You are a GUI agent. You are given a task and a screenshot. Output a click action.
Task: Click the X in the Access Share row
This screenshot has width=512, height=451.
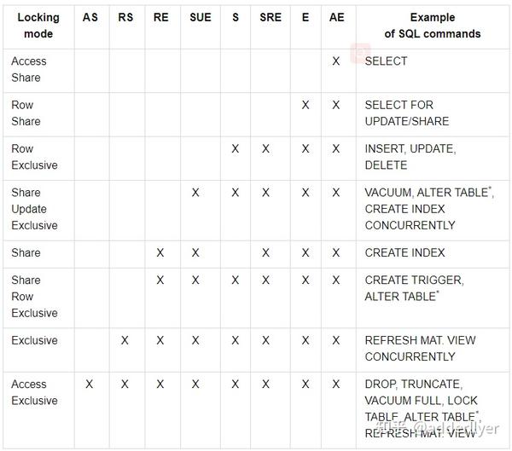point(336,61)
